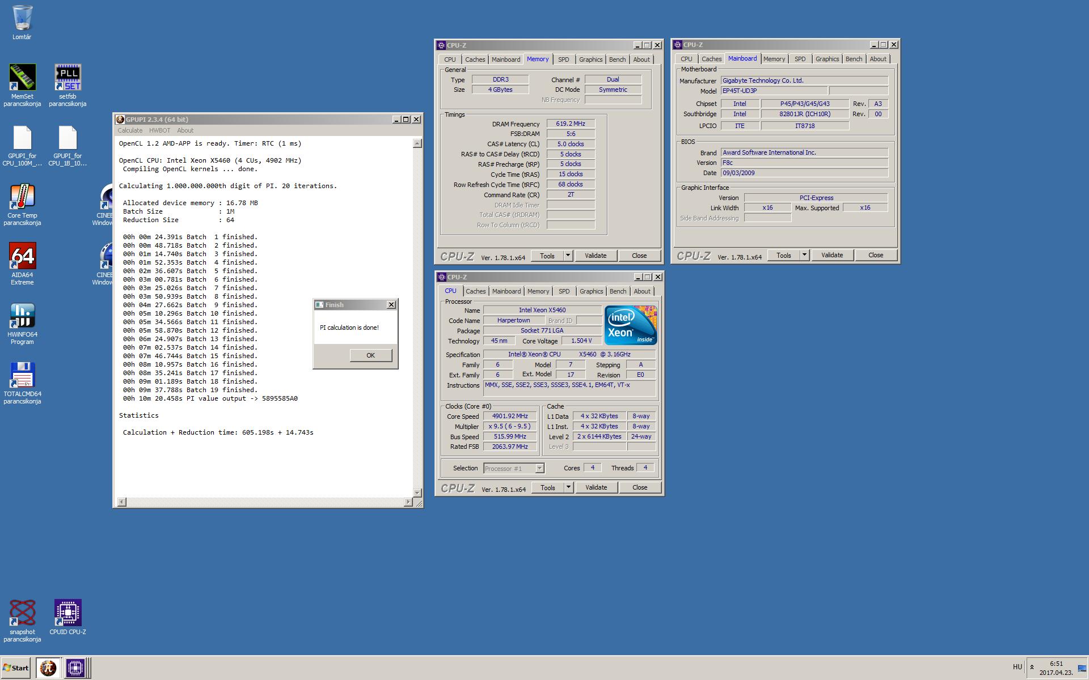Open the Start menu
The height and width of the screenshot is (680, 1089).
[16, 668]
